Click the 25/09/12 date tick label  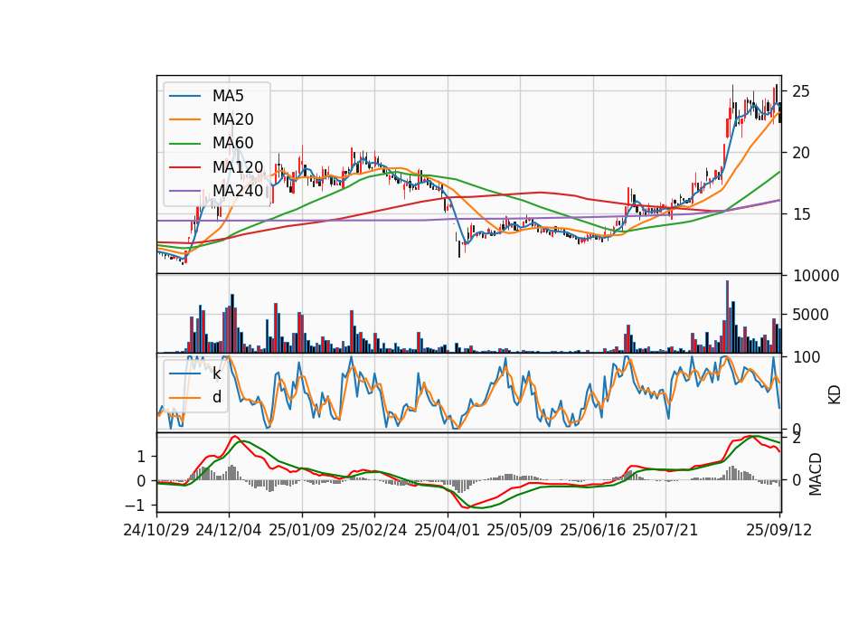[x=779, y=530]
